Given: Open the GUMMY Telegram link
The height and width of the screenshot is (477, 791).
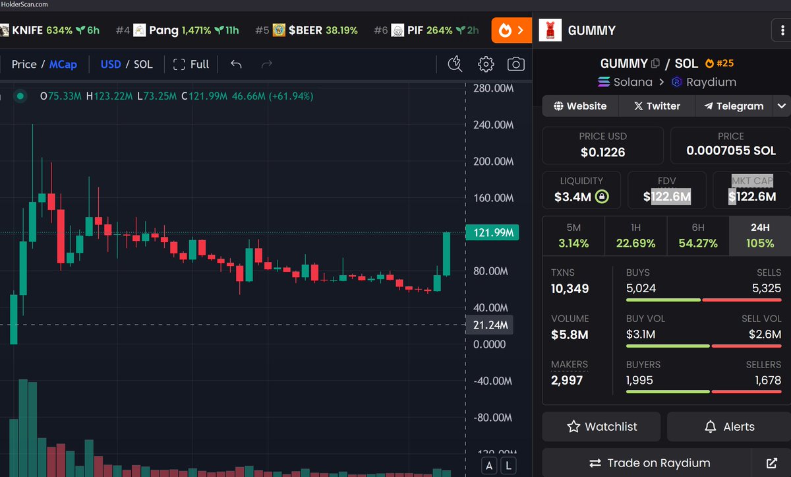Looking at the screenshot, I should pyautogui.click(x=734, y=106).
